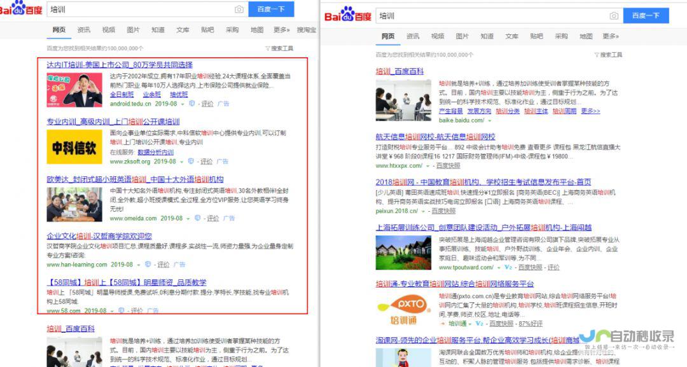
Task: Expand arrow after www.htxxpx.com/
Action: point(427,166)
